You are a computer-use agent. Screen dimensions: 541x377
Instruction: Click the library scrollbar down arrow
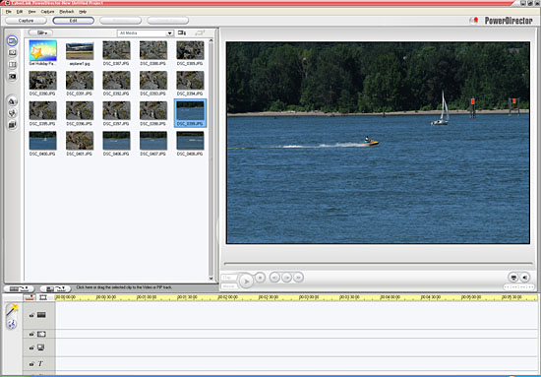pyautogui.click(x=211, y=279)
